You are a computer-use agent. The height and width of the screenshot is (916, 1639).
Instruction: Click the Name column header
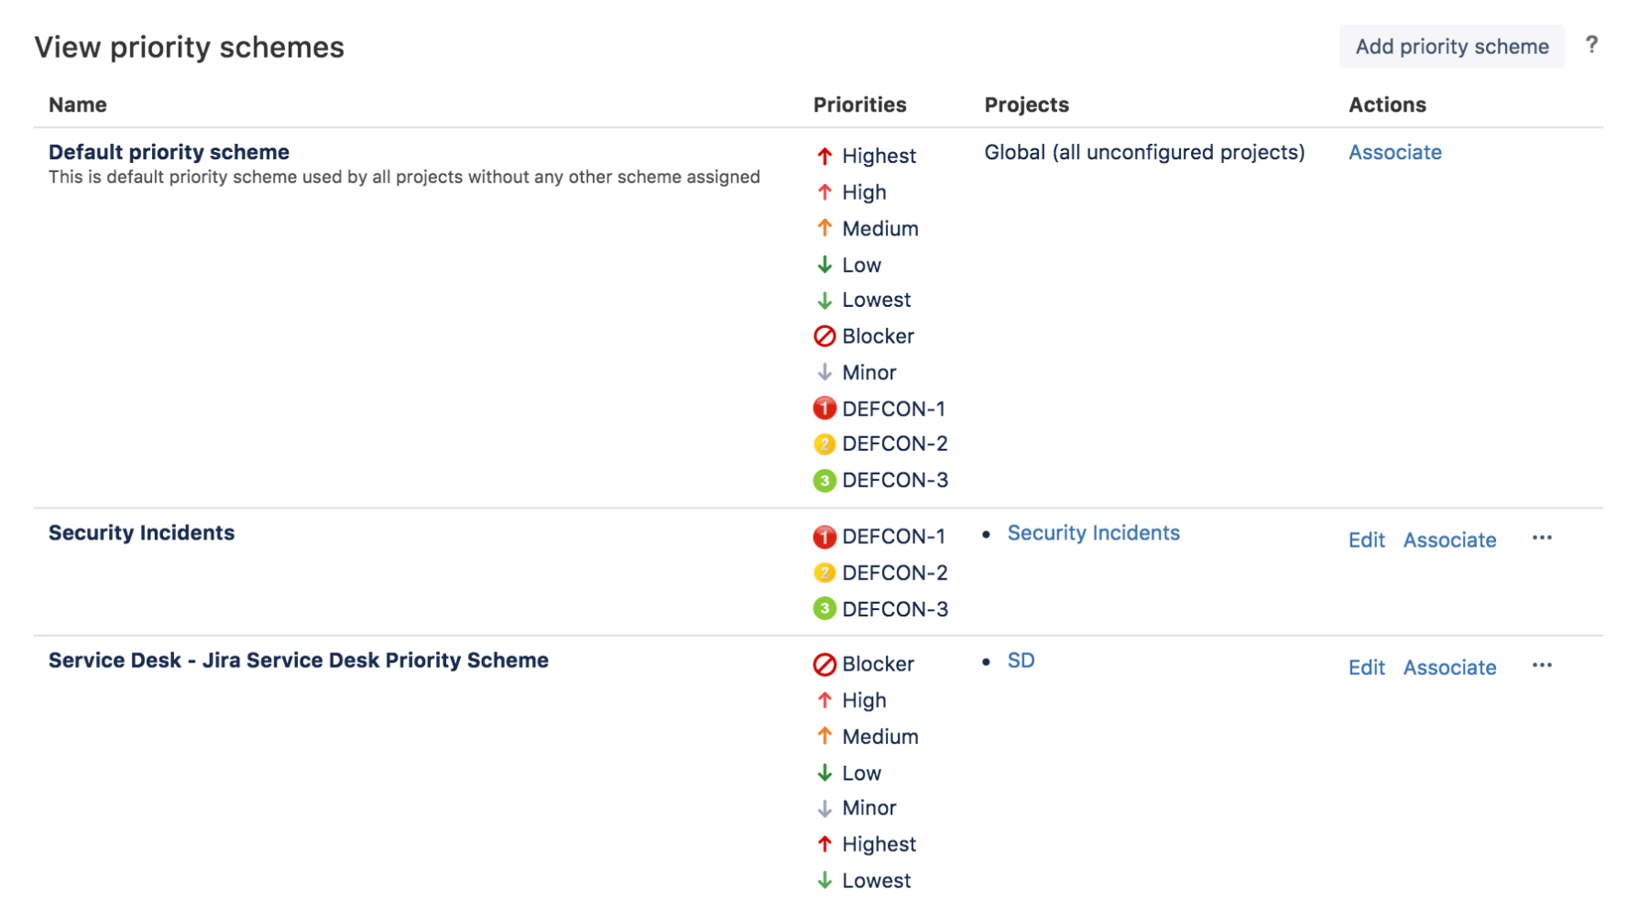tap(77, 104)
